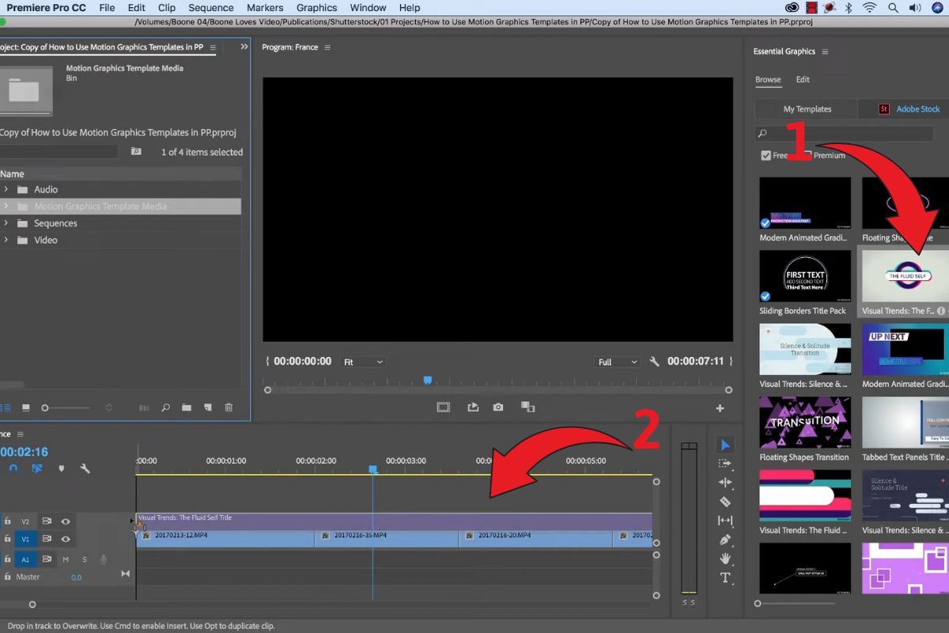Image resolution: width=949 pixels, height=633 pixels.
Task: Toggle lock on the V1 track
Action: point(7,539)
